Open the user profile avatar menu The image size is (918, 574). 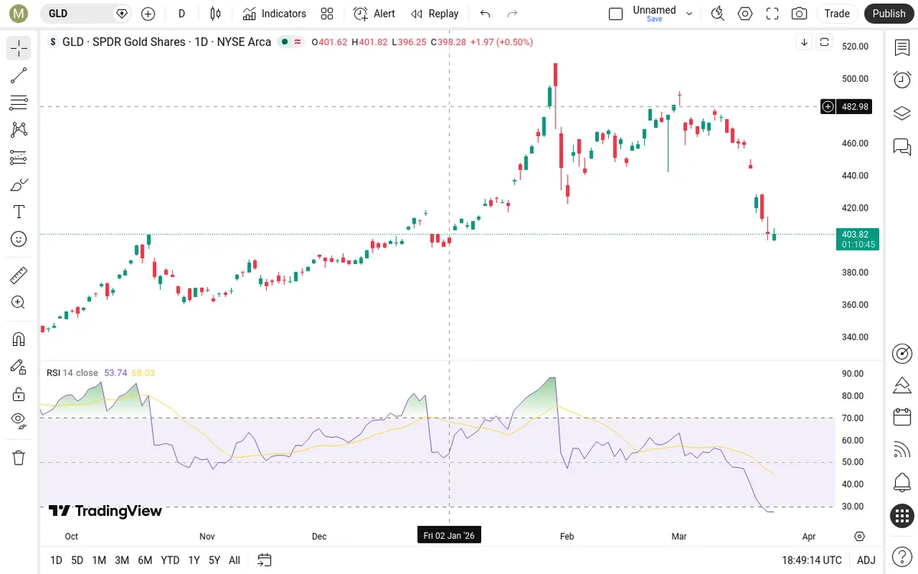(18, 14)
